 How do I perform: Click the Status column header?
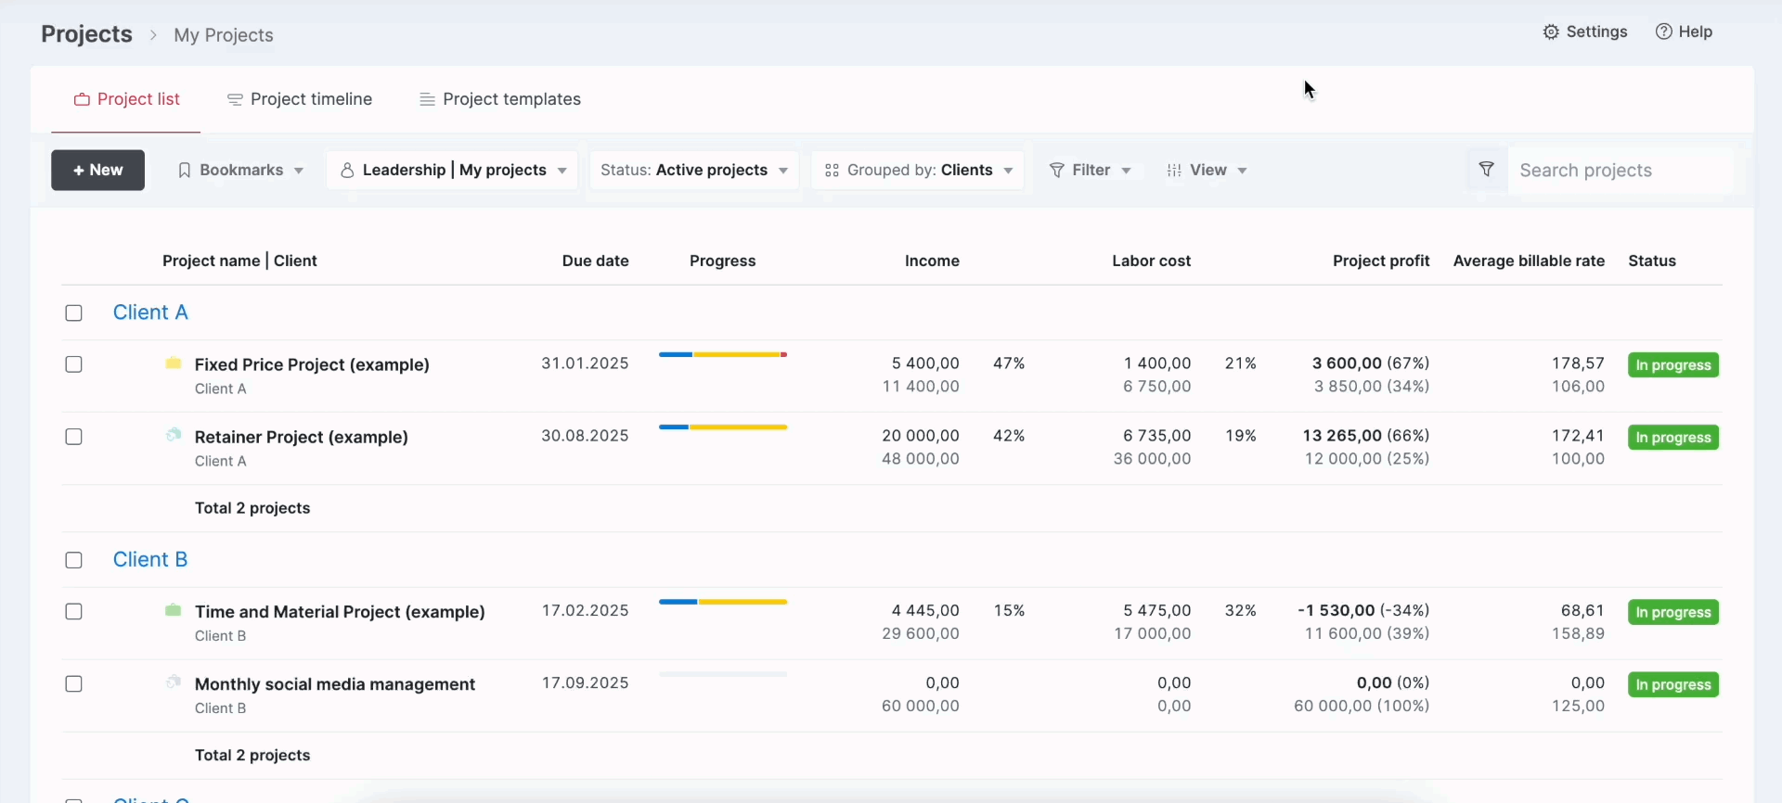point(1652,261)
